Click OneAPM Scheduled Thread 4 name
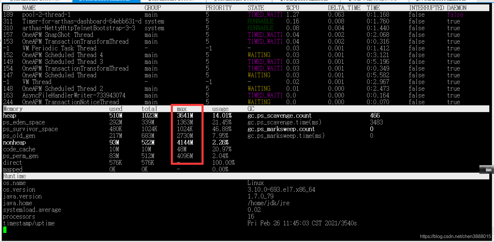494x242 pixels. 63,55
